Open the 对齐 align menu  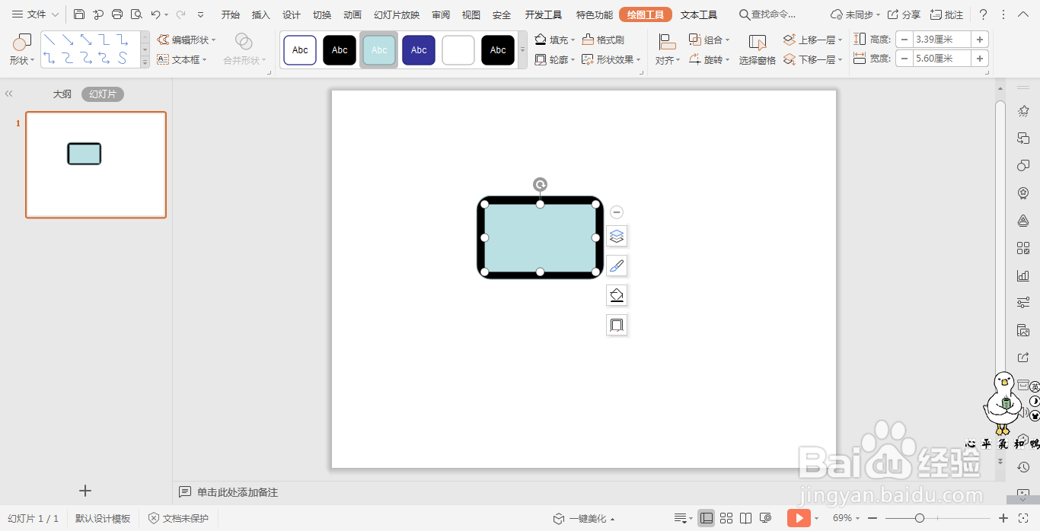[x=668, y=49]
